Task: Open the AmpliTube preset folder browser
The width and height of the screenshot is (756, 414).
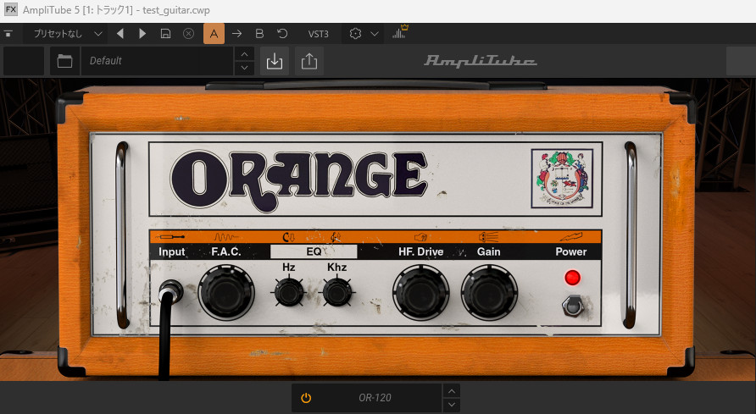Action: pos(64,61)
